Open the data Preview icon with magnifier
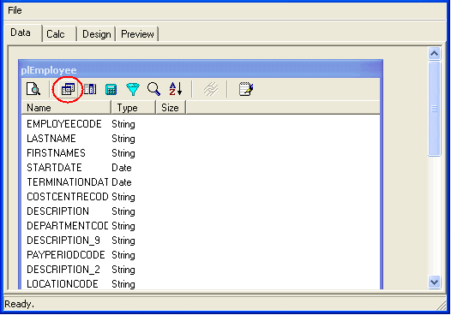The height and width of the screenshot is (315, 451). pyautogui.click(x=33, y=89)
